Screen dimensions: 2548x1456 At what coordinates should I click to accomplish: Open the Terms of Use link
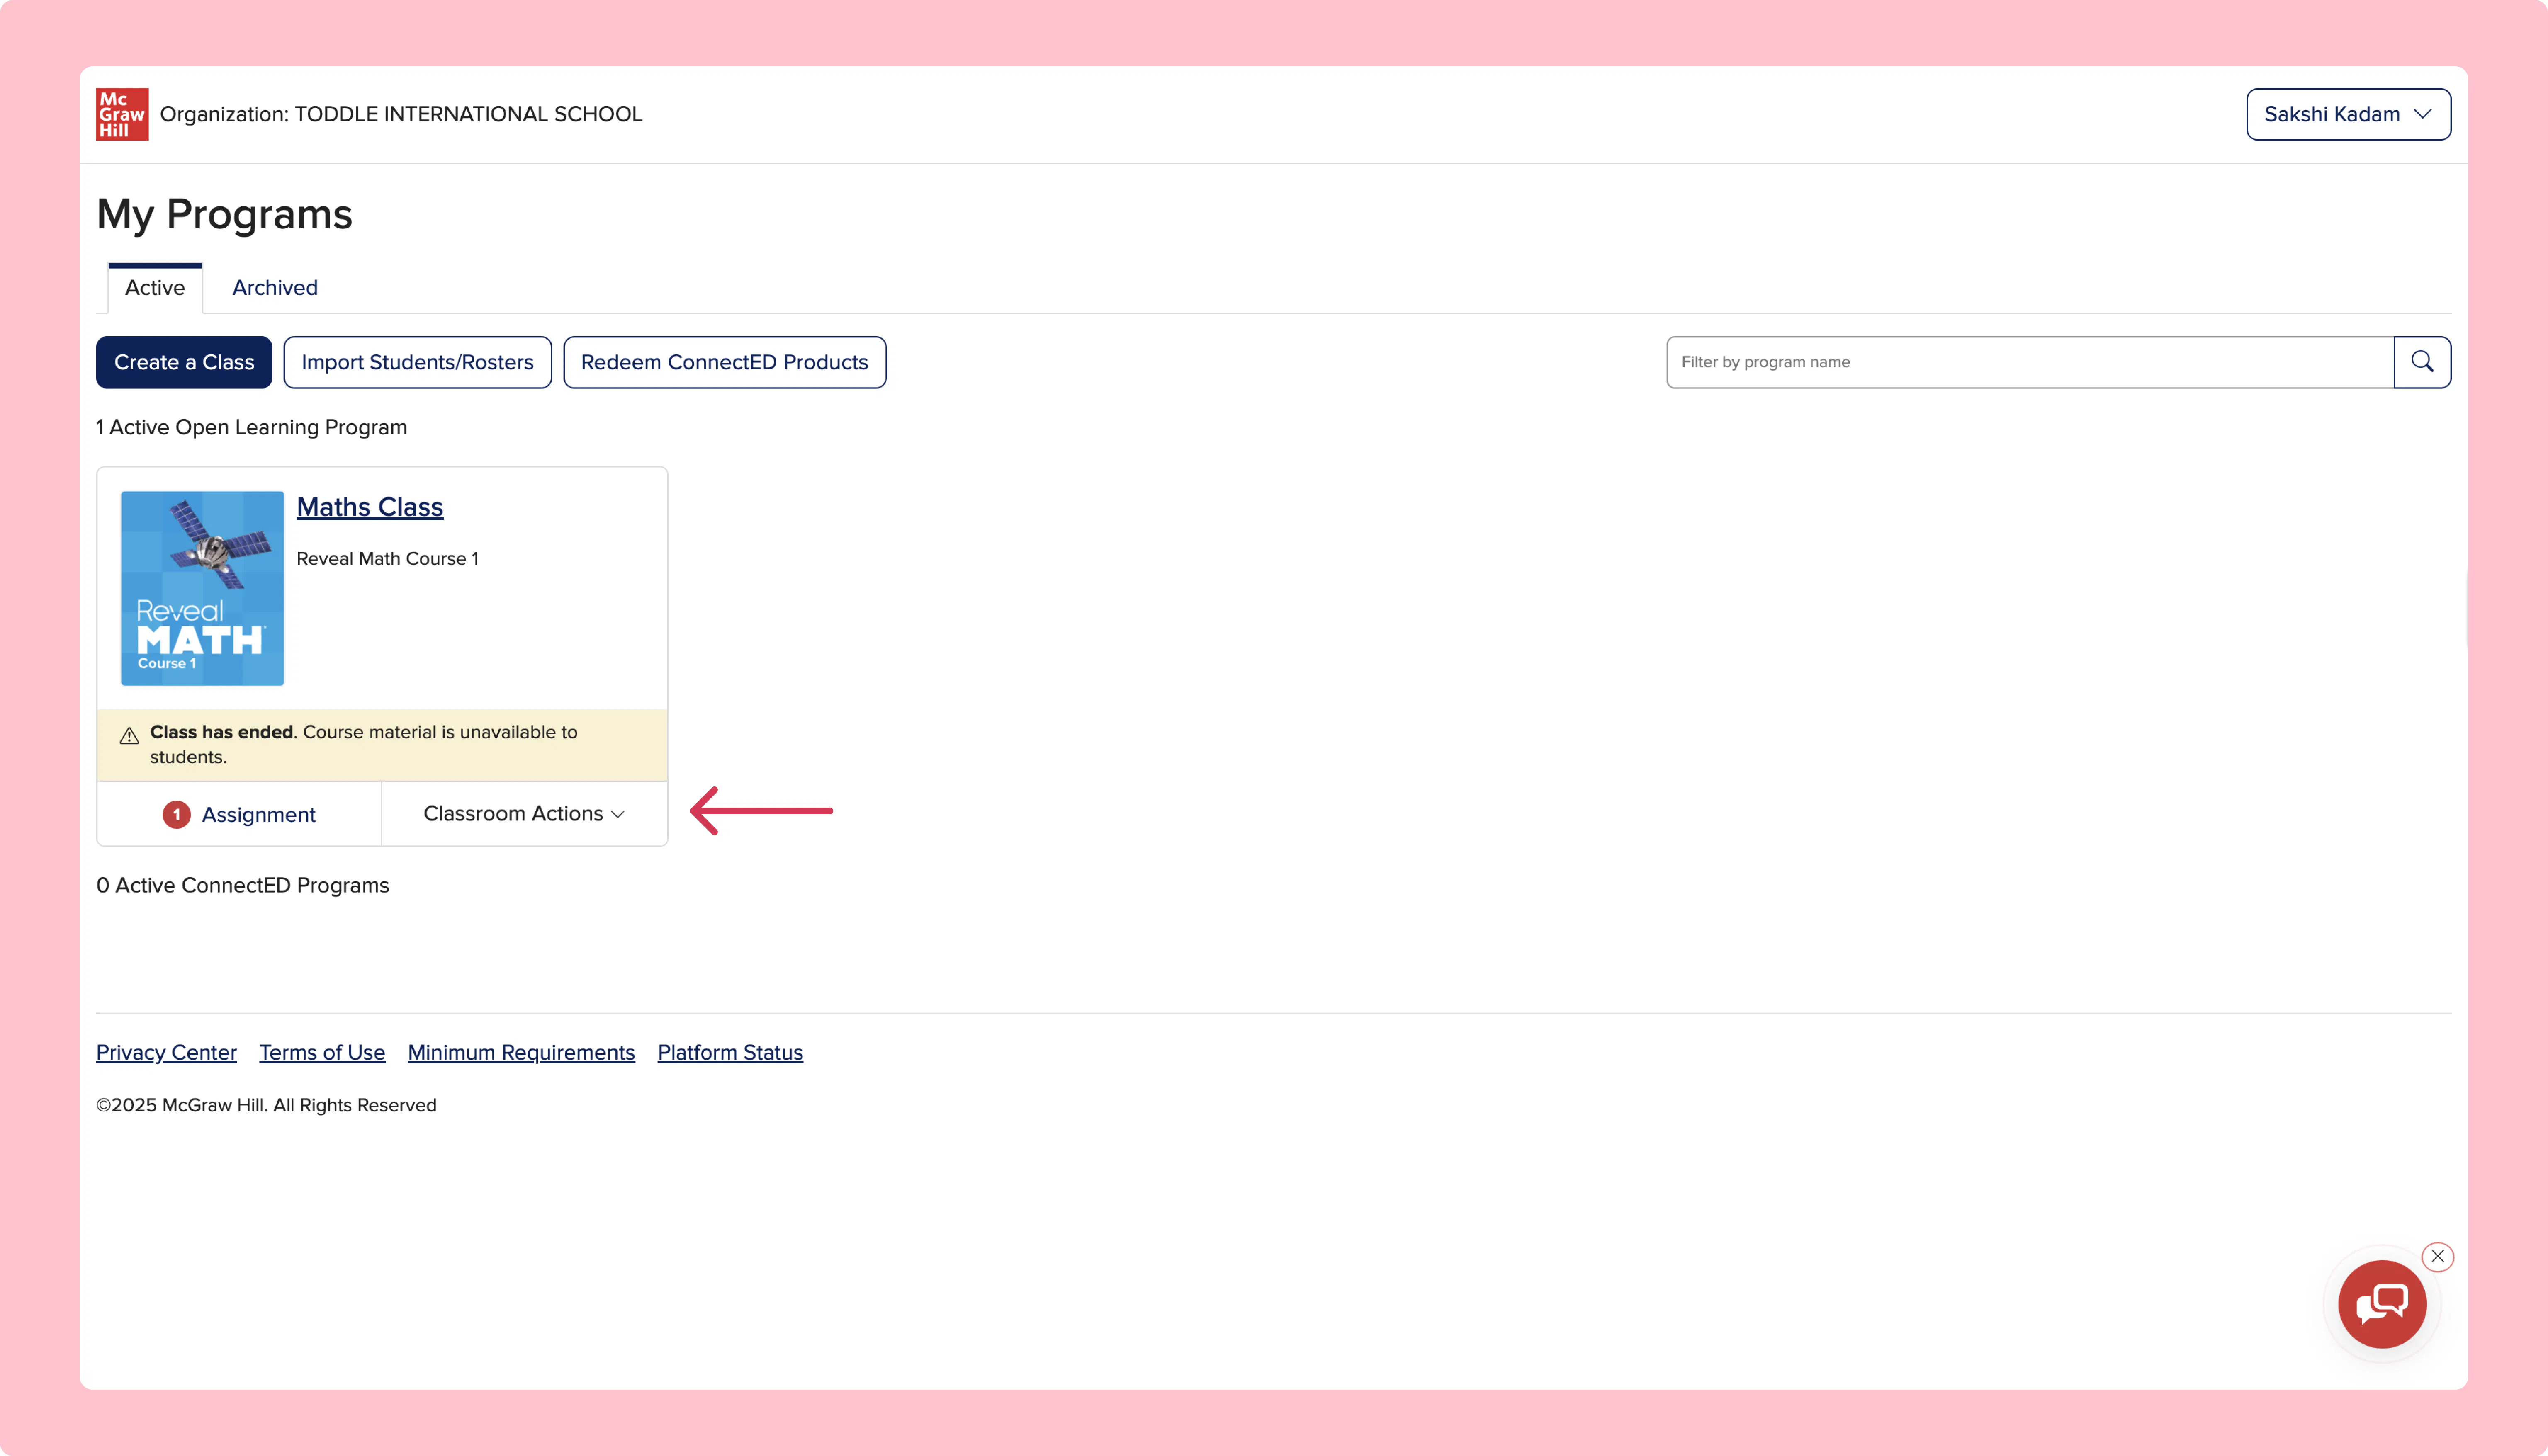322,1052
